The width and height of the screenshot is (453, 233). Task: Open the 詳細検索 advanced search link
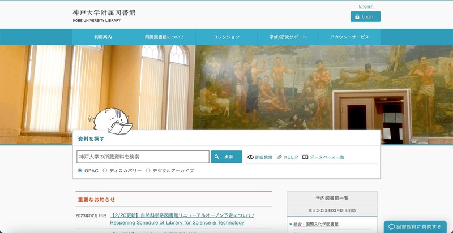click(263, 157)
